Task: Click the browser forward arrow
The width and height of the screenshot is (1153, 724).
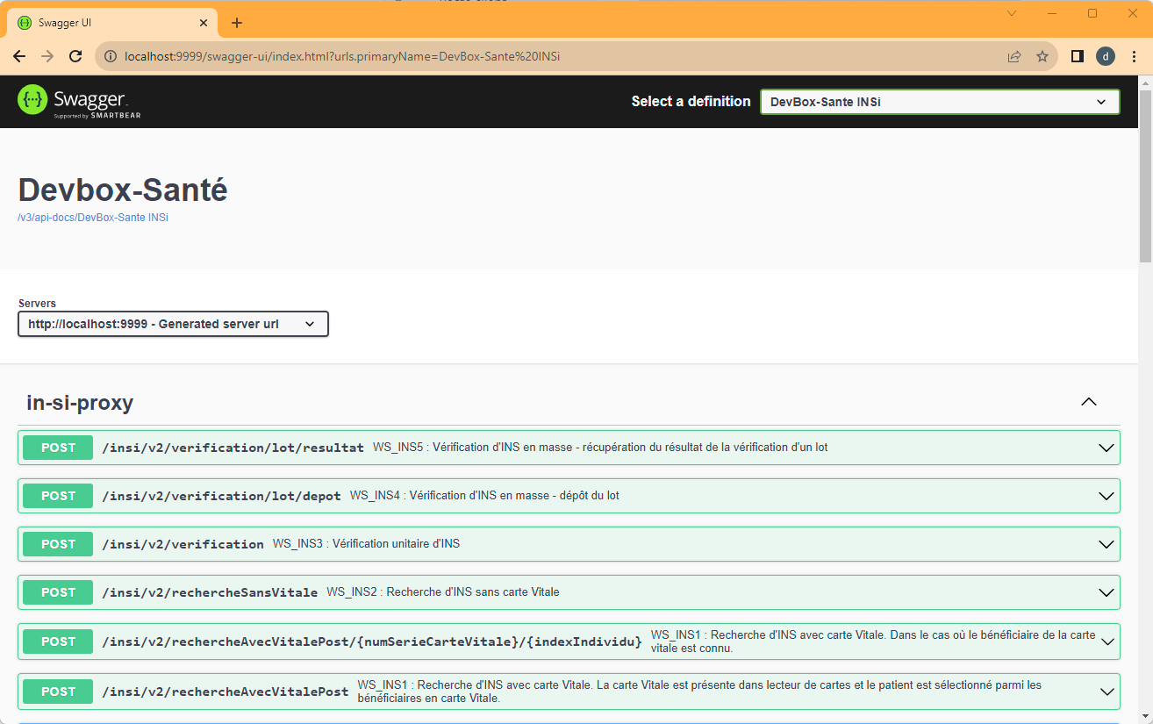Action: coord(47,56)
